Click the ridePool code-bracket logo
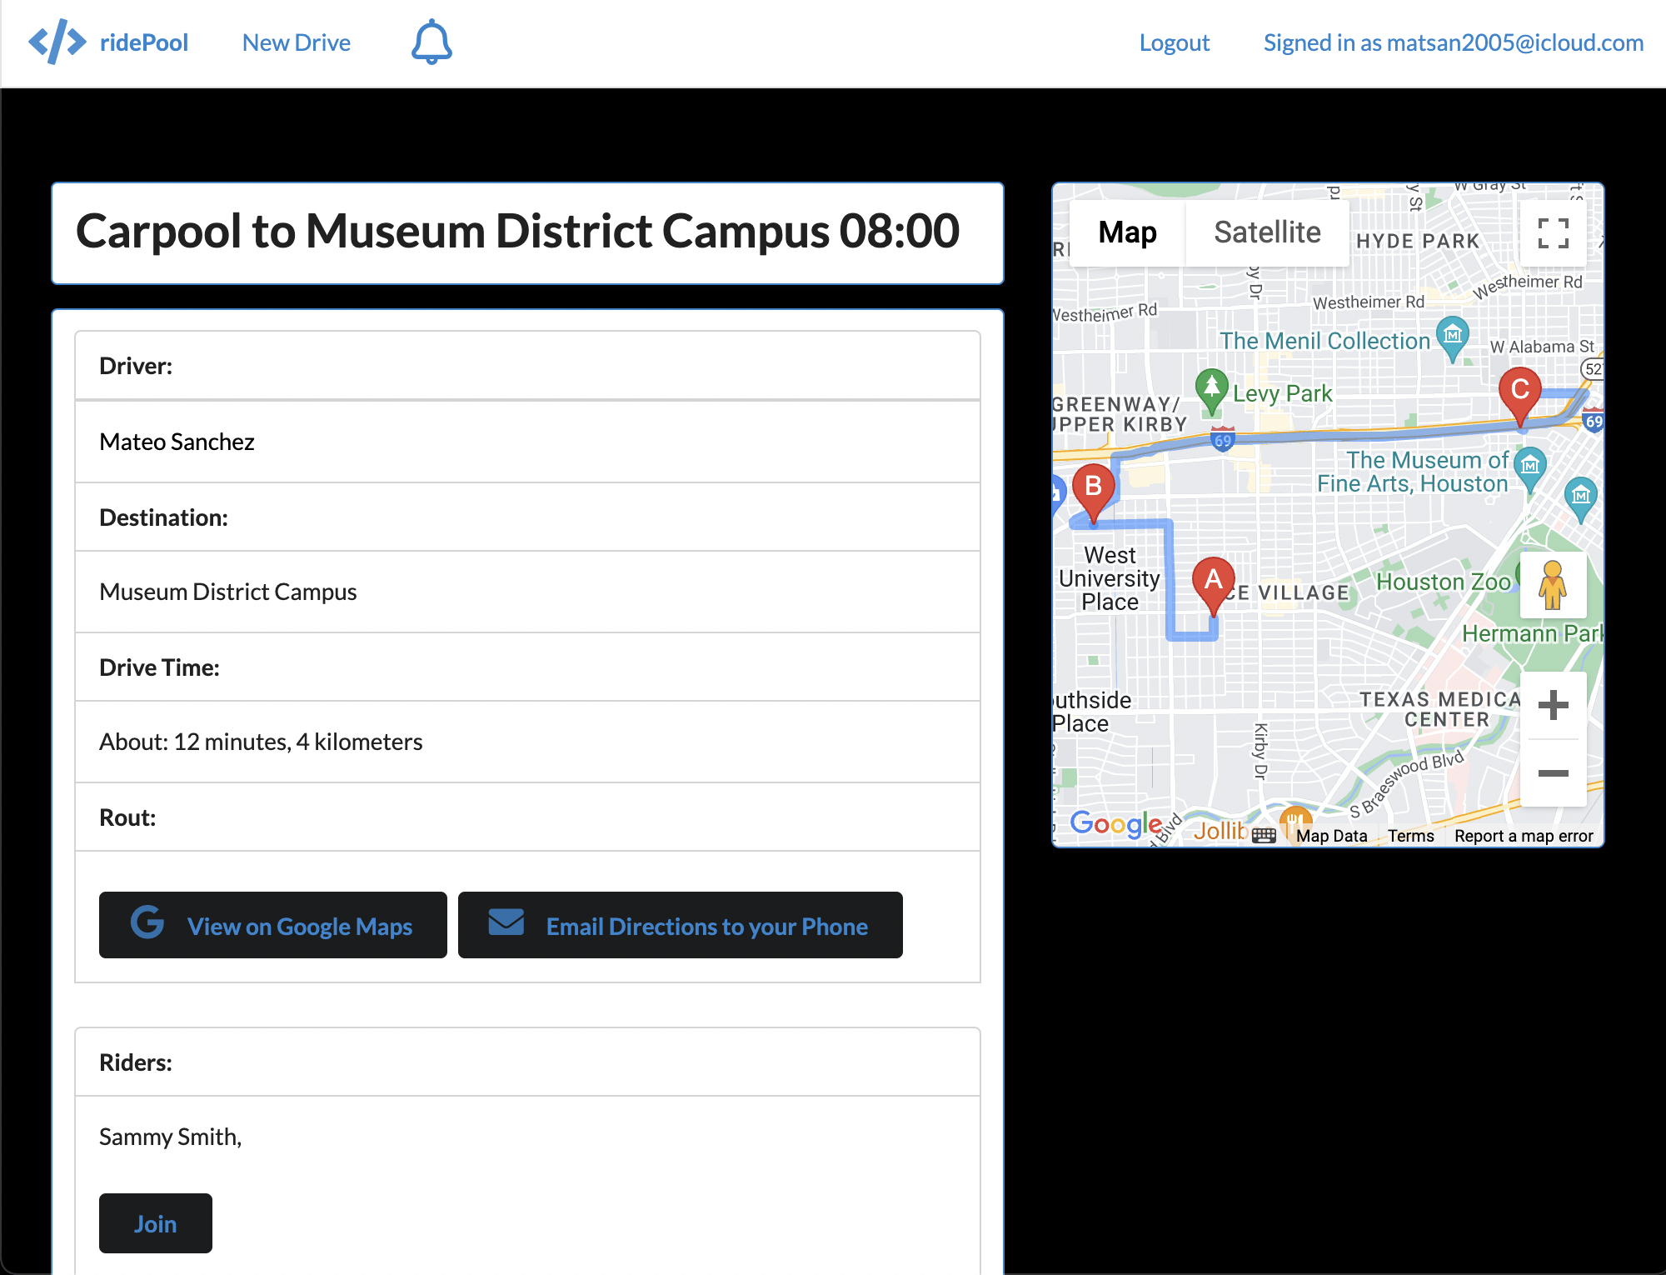1666x1275 pixels. pyautogui.click(x=57, y=42)
